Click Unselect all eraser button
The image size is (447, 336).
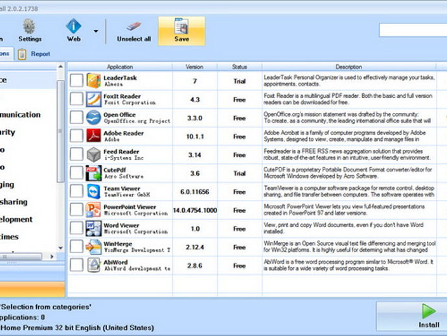pos(133,31)
